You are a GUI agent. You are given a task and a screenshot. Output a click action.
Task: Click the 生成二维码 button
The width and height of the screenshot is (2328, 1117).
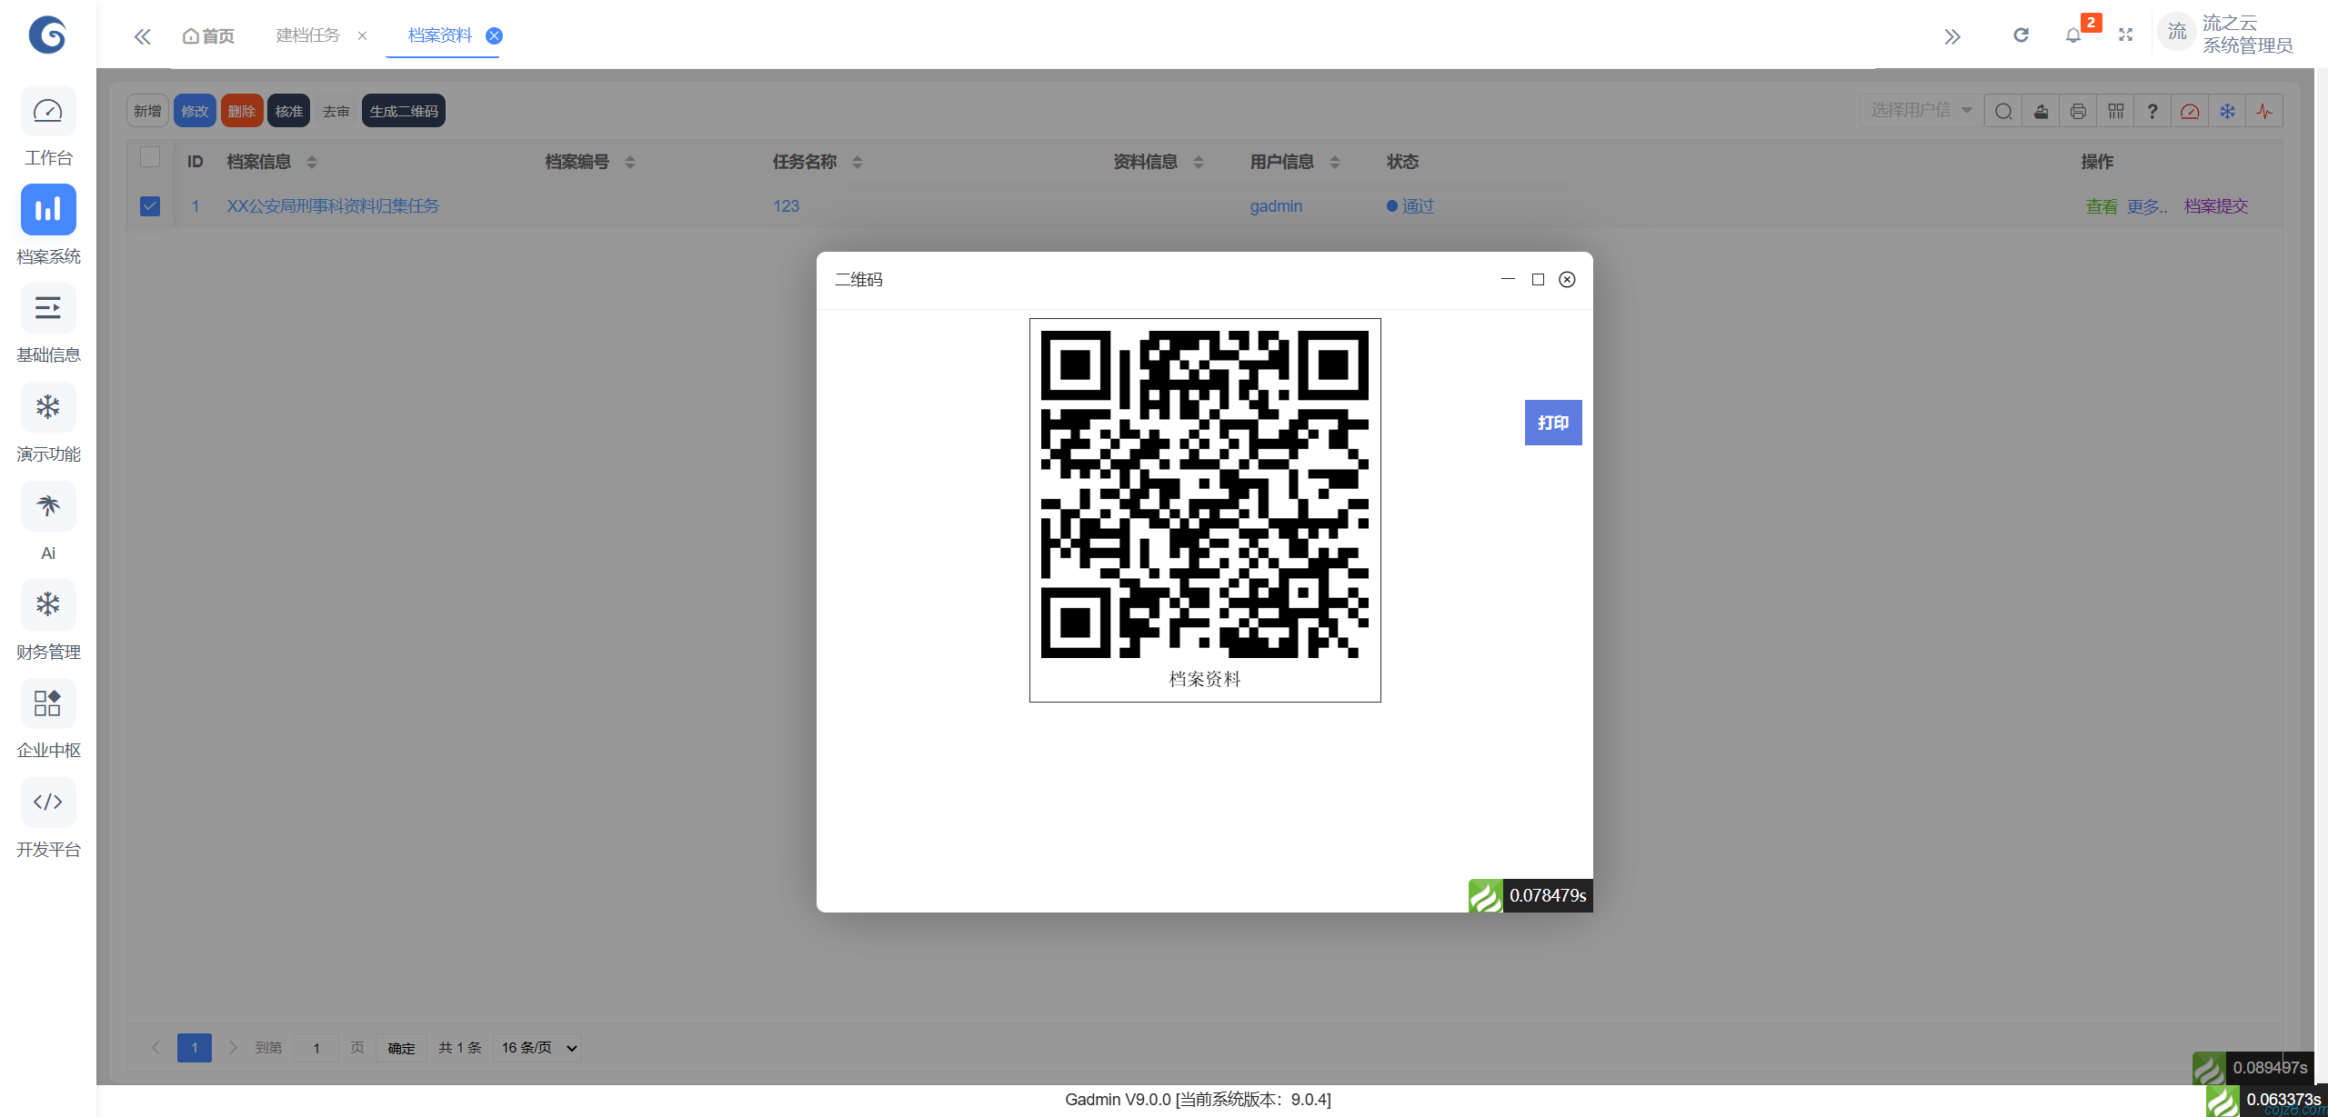point(403,111)
